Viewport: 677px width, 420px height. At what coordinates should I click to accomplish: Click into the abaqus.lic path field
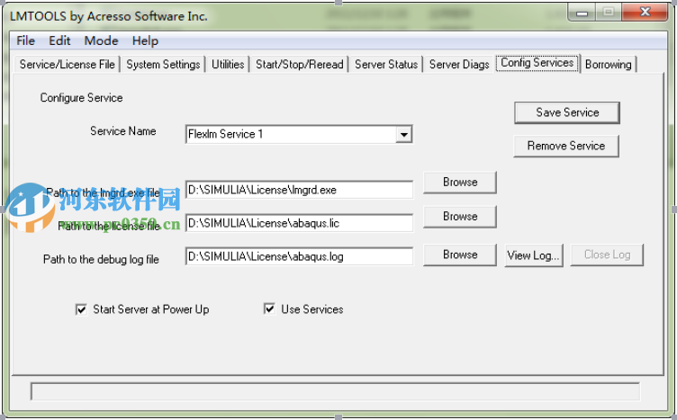point(299,223)
